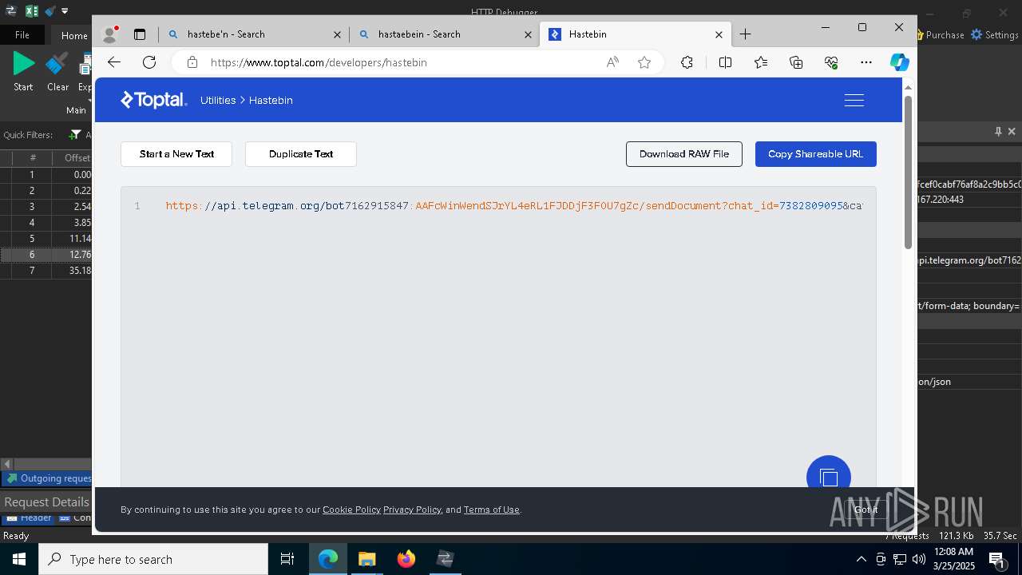Toggle the pin icon in the right panel
This screenshot has width=1022, height=575.
[998, 131]
